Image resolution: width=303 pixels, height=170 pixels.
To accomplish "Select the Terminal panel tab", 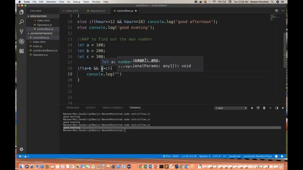I will coord(135,108).
